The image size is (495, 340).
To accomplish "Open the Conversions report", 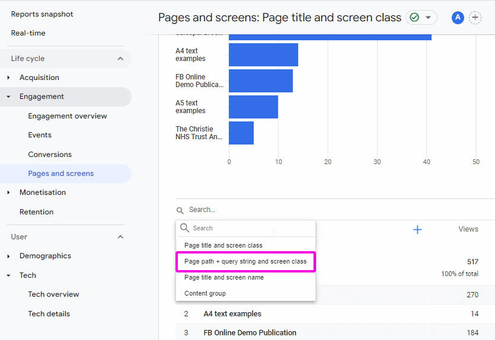I will point(50,155).
